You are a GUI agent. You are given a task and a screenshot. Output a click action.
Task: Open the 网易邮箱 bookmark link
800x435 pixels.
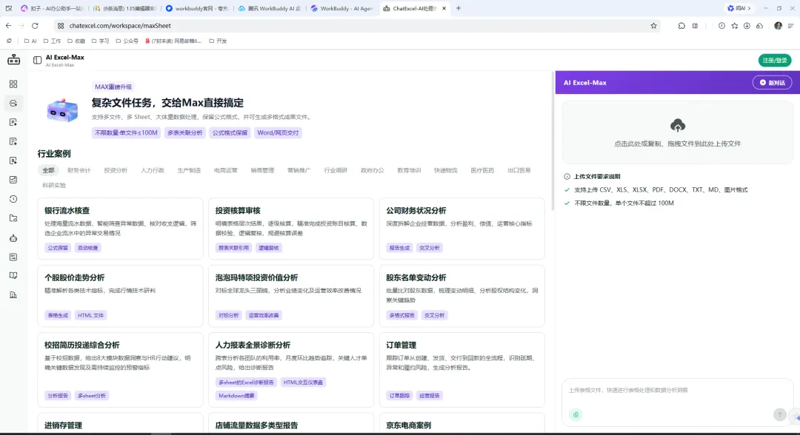coord(173,41)
